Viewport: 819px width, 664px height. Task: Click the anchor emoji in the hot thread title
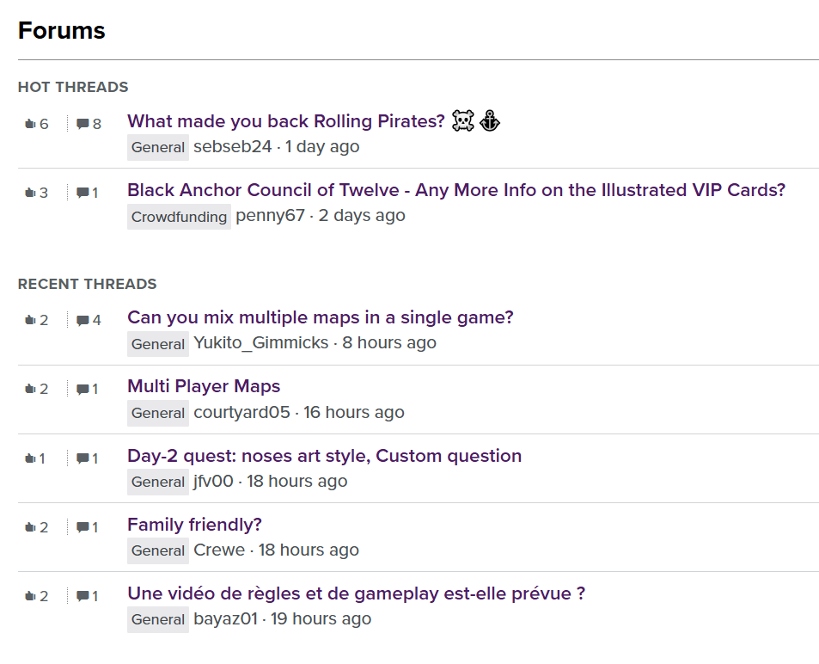coord(490,121)
